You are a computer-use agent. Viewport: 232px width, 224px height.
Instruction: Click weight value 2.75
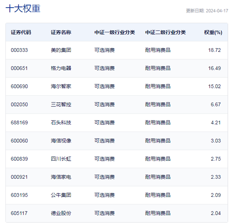[x=216, y=159]
